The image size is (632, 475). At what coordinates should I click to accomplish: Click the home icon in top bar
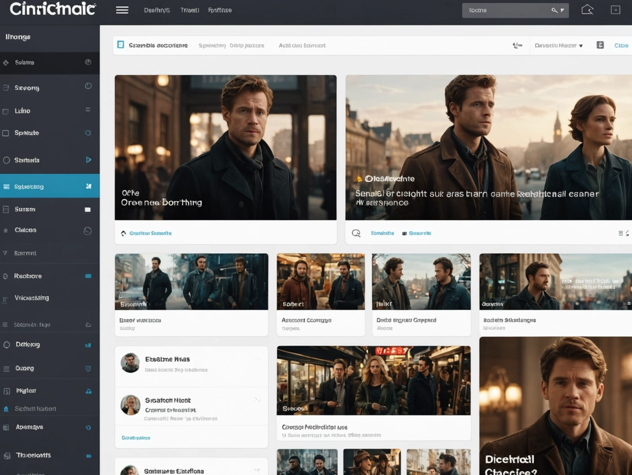[x=588, y=10]
